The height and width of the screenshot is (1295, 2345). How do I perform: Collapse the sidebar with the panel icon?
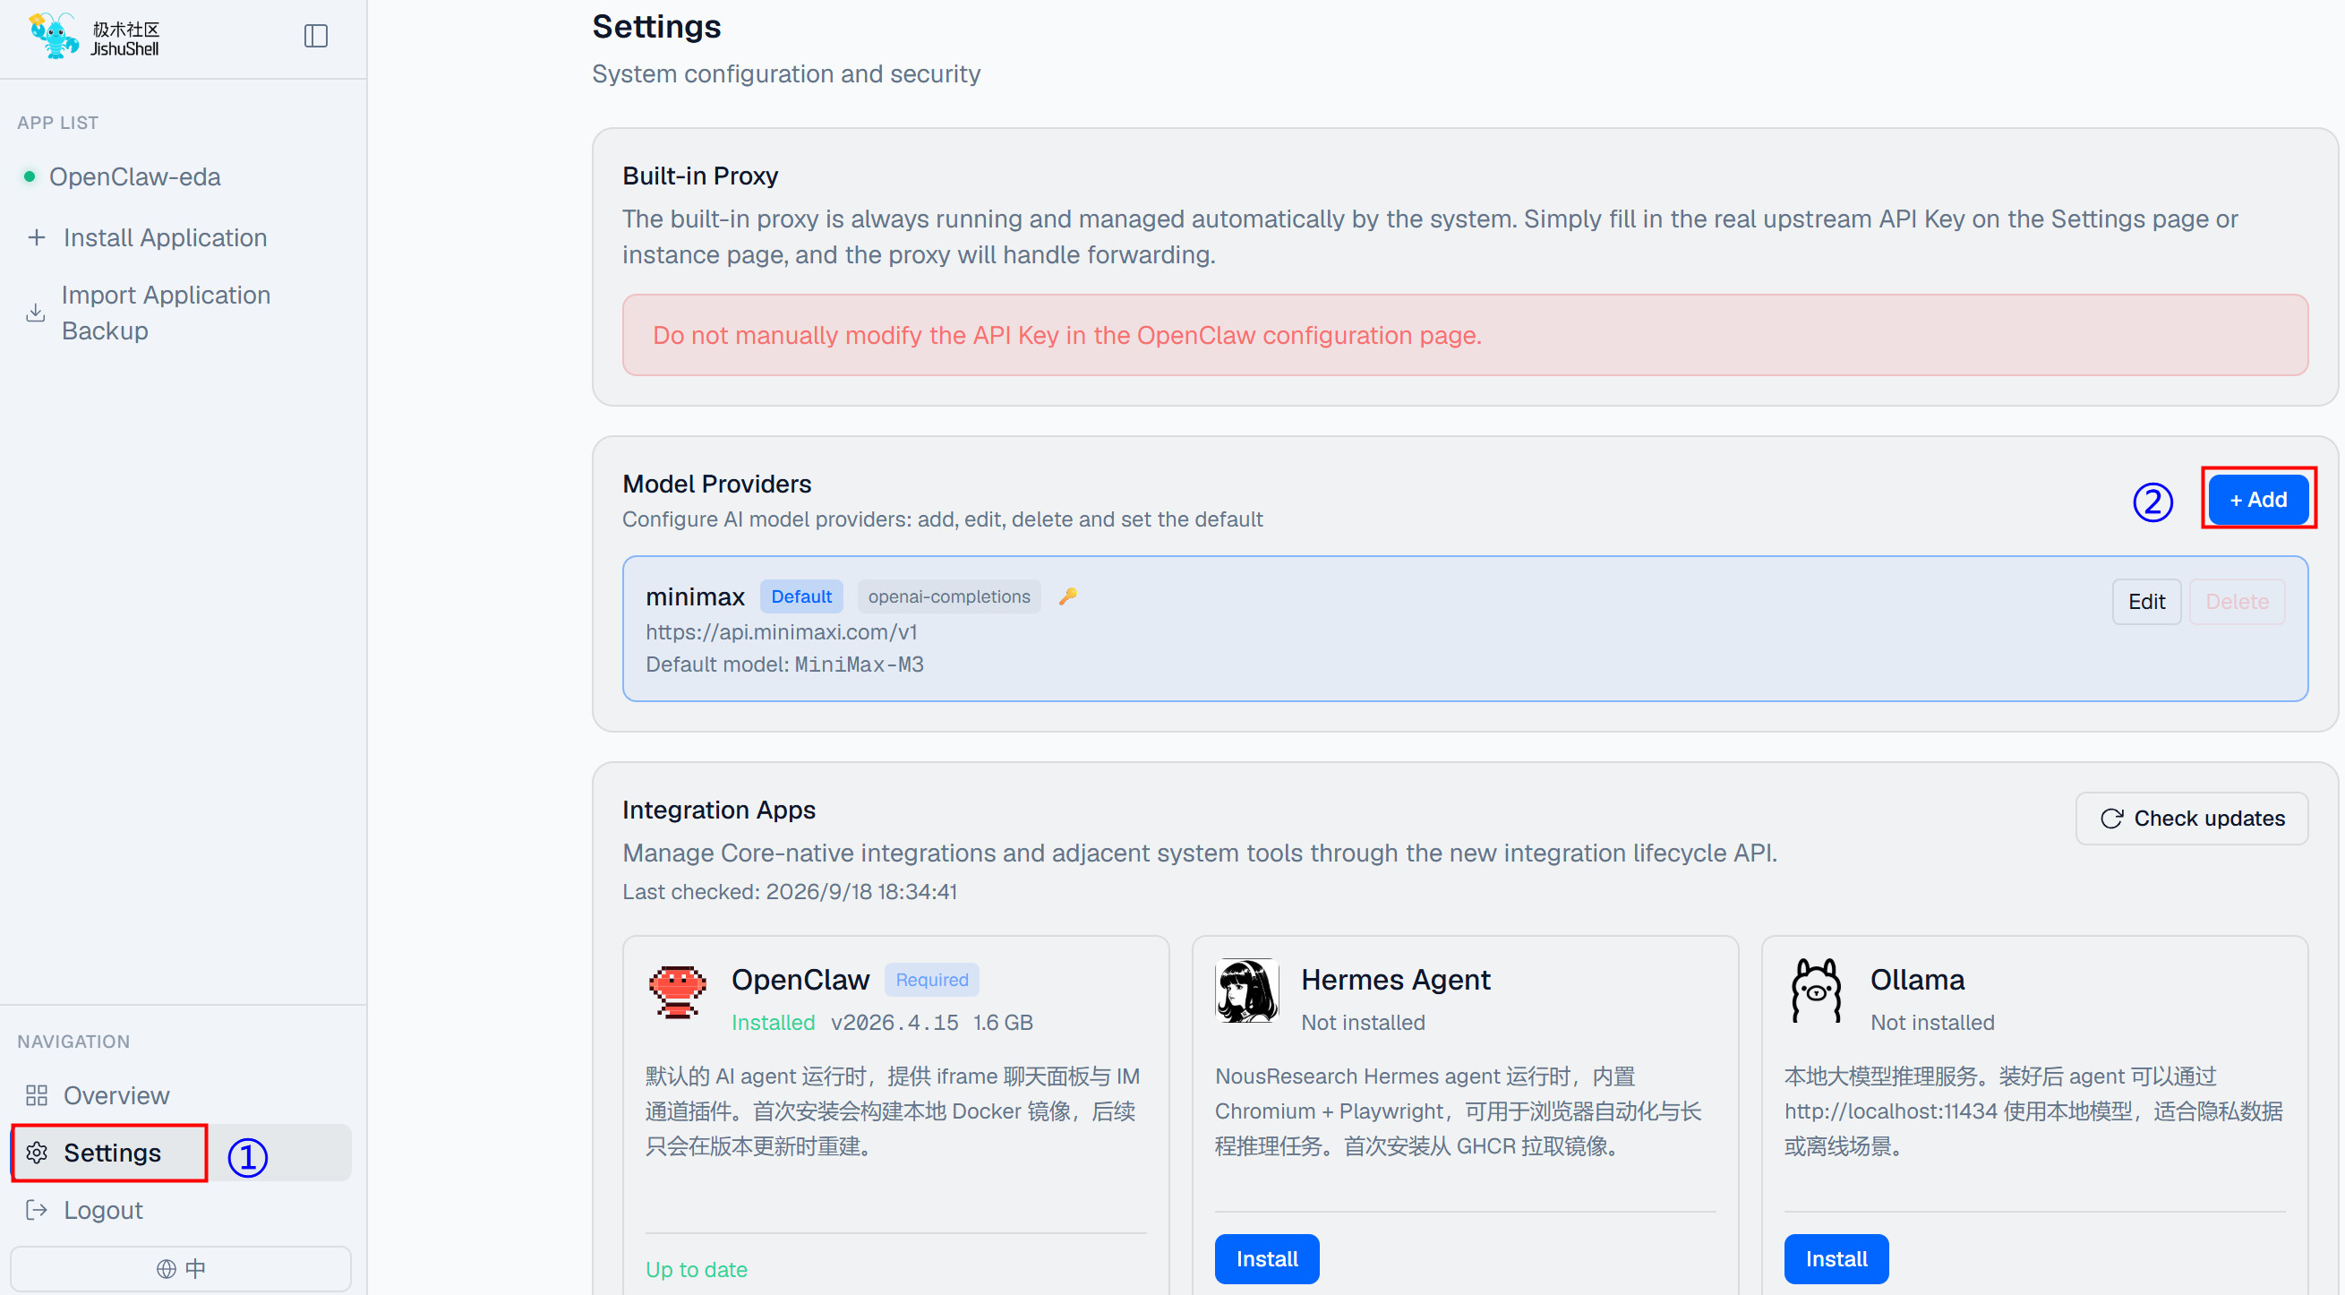click(x=316, y=36)
